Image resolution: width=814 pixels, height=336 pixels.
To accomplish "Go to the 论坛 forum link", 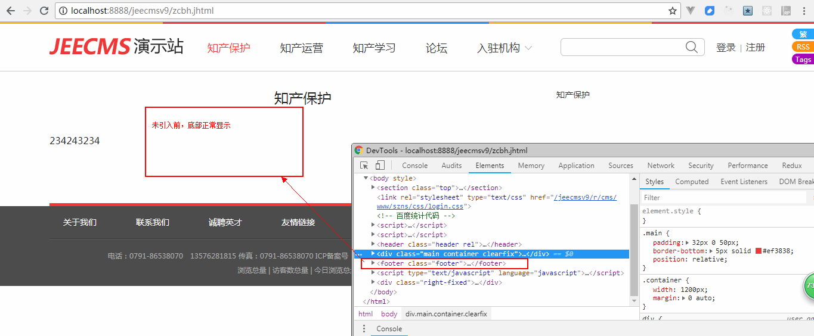I will 437,48.
